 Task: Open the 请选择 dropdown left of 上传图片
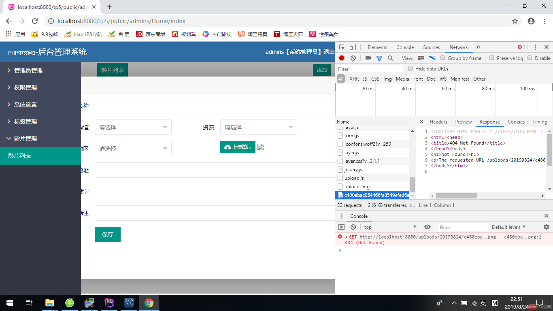[133, 149]
